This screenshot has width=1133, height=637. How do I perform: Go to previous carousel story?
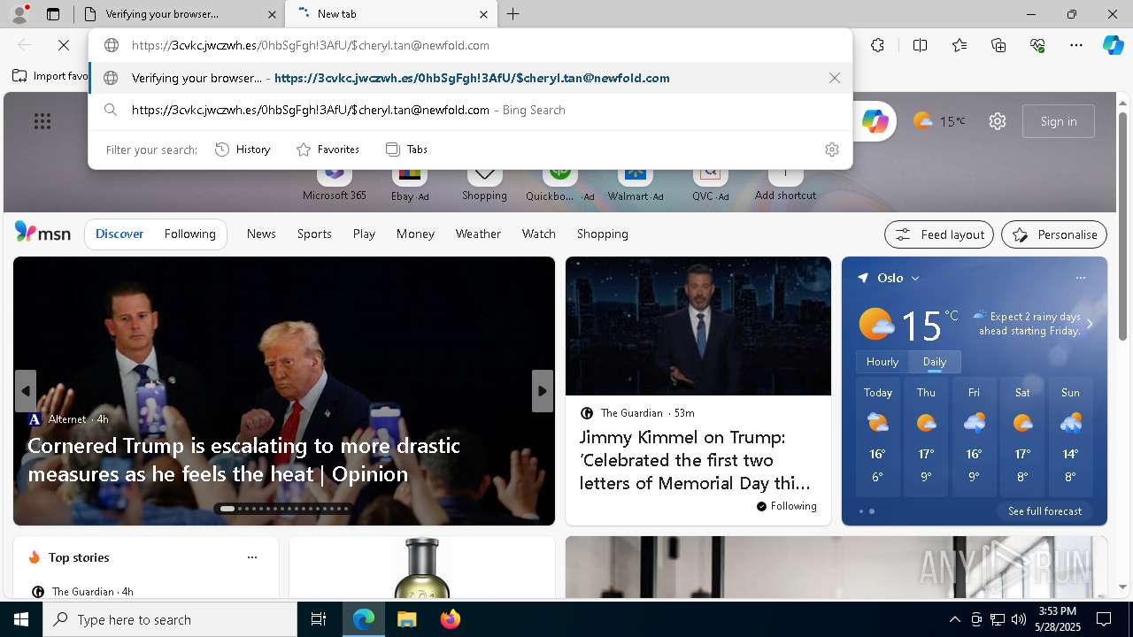point(26,391)
